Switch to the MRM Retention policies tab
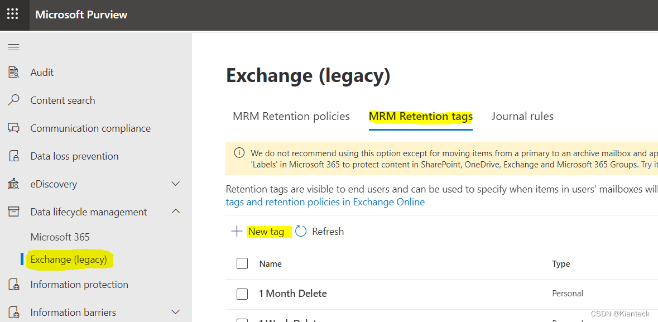 [291, 116]
